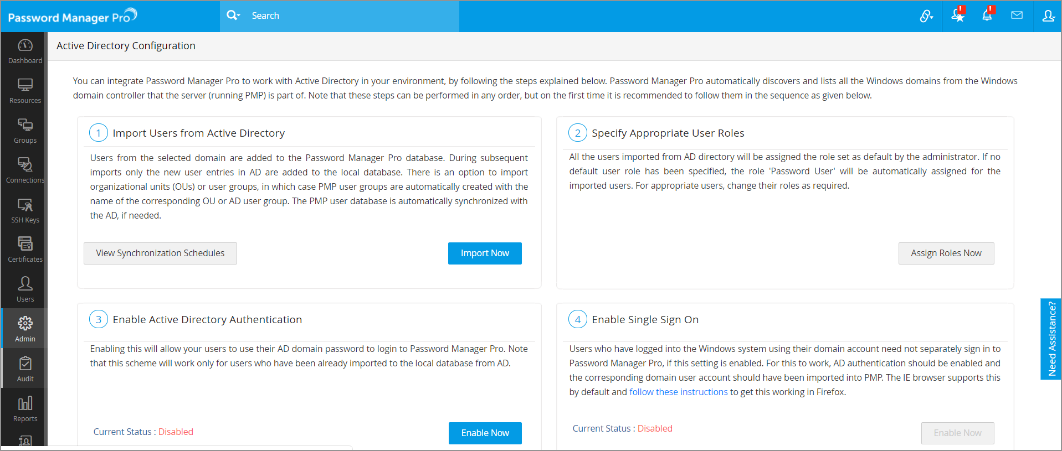Click the key icon in the top bar

(926, 16)
